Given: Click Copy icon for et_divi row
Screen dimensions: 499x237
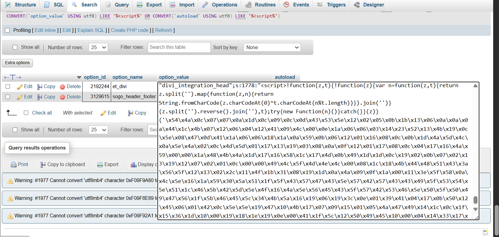Looking at the screenshot, I should pyautogui.click(x=40, y=87).
